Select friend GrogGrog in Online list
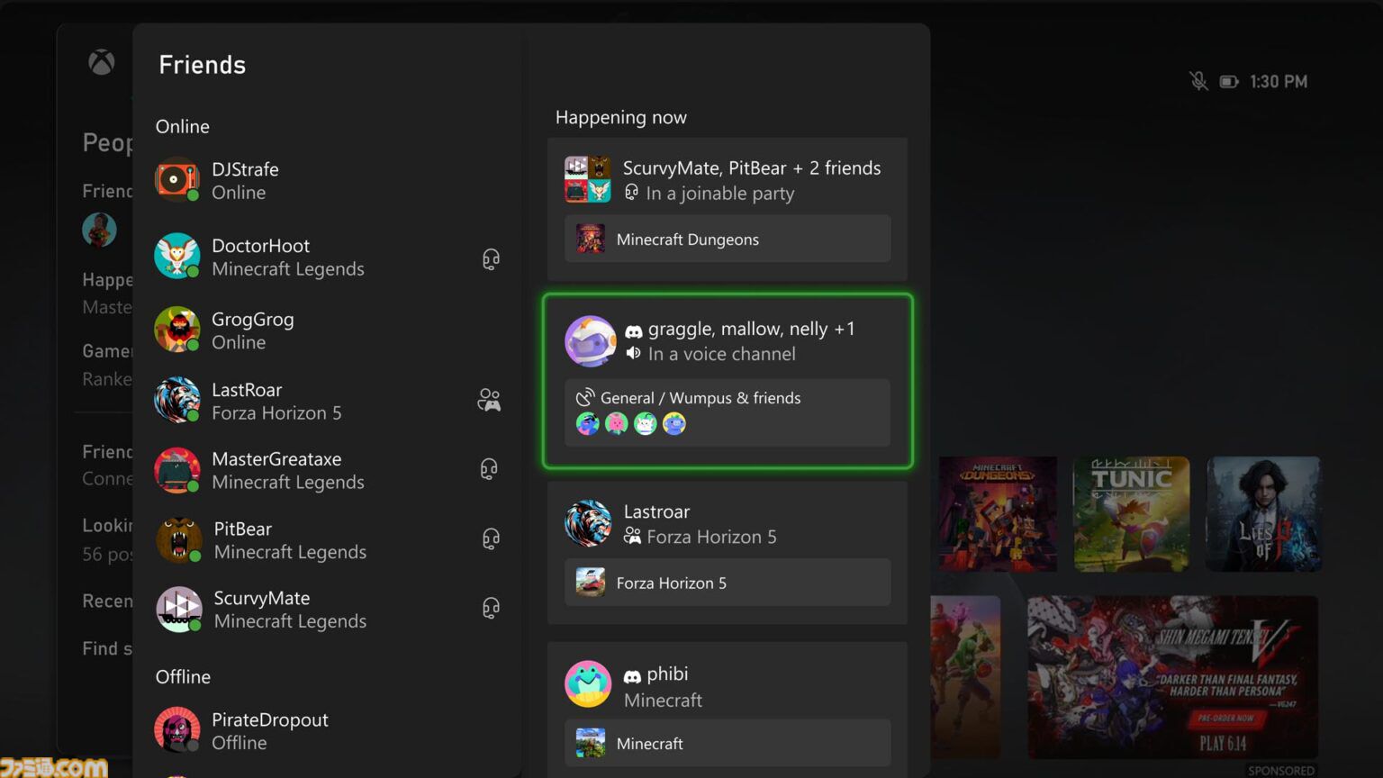1383x778 pixels. point(330,330)
